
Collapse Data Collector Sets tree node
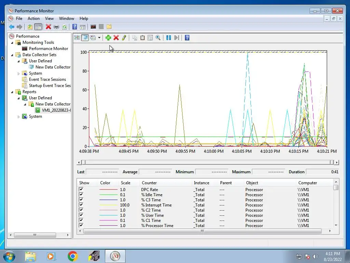pos(12,55)
